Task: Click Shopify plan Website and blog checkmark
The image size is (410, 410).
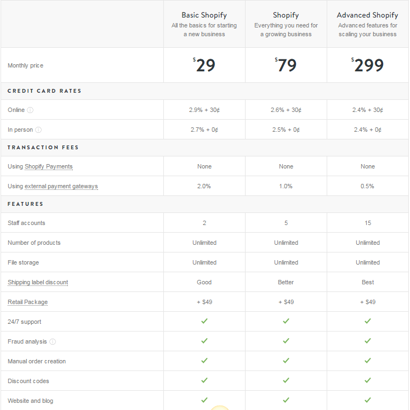Action: 286,400
